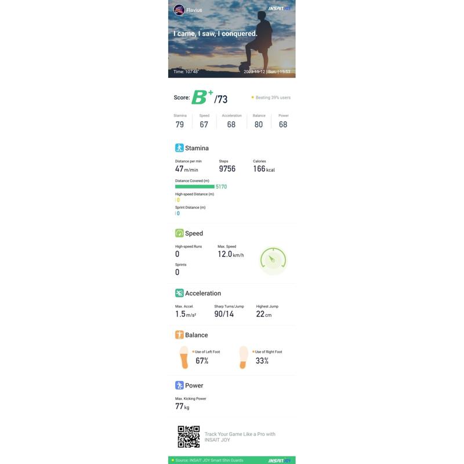
Task: Click Track Your Game Like a Pro text
Action: point(240,437)
